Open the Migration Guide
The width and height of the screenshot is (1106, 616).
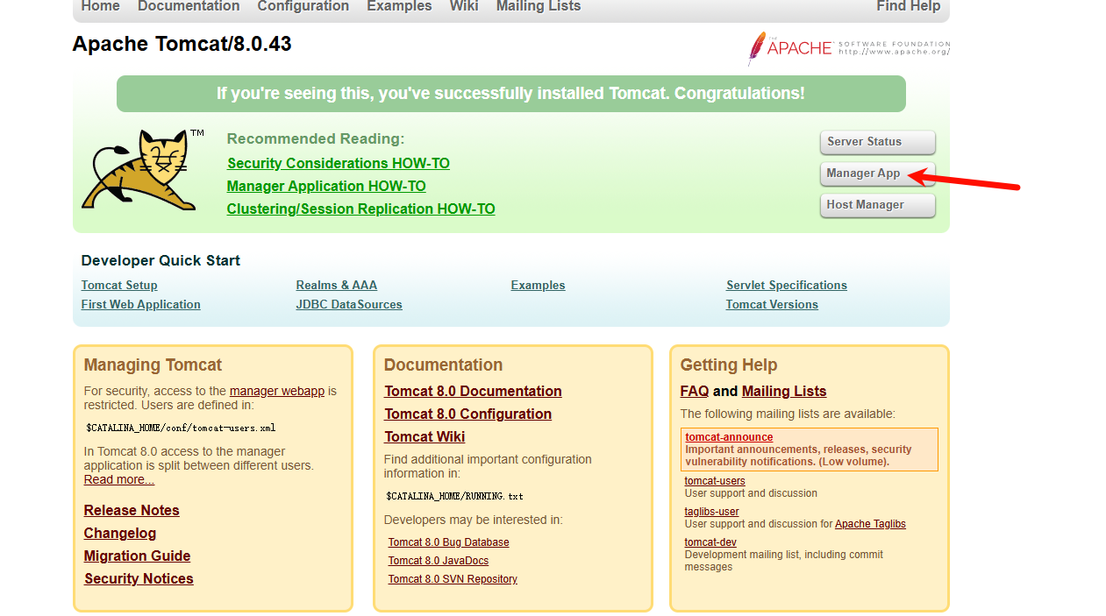coord(137,556)
